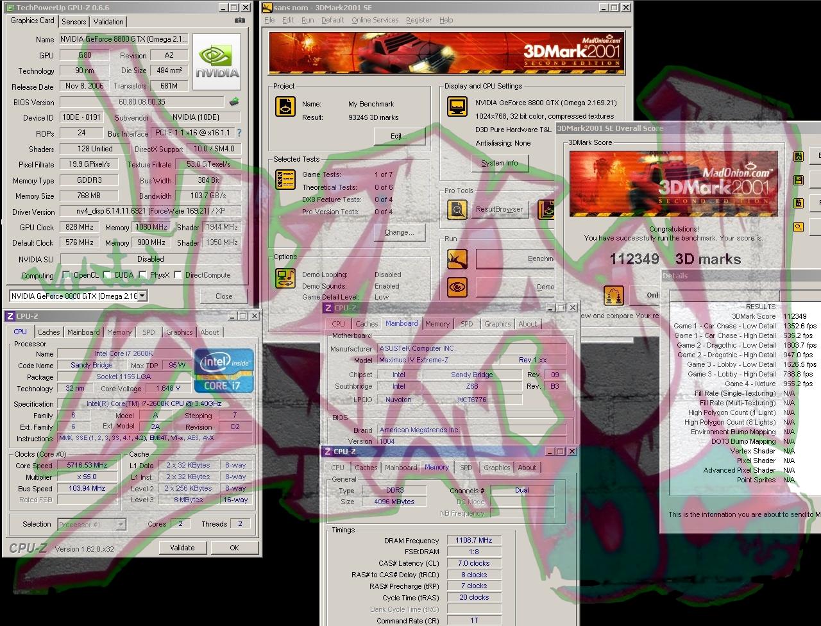The height and width of the screenshot is (626, 821).
Task: Click the Game 4 - Nature result row
Action: (x=743, y=384)
